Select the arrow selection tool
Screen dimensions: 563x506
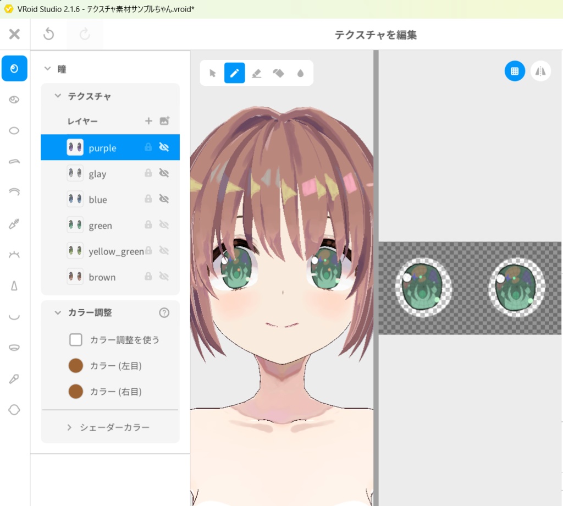213,72
